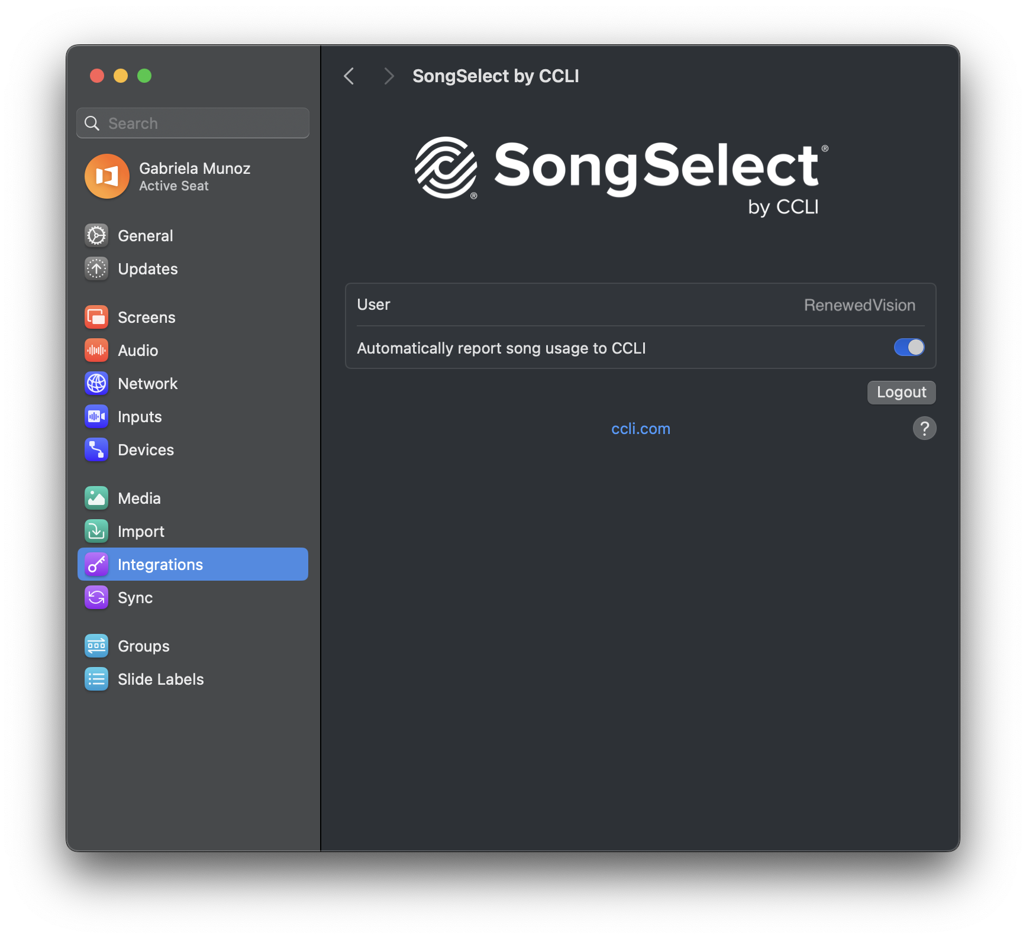The image size is (1026, 939).
Task: Log out of SongSelect account
Action: 901,392
